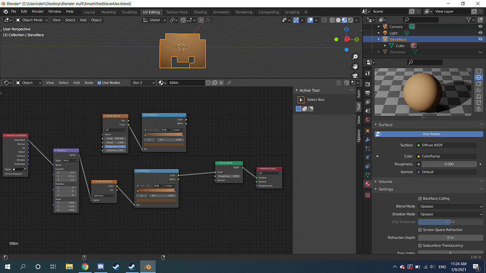Open the Tool properties tab icon

click(x=368, y=73)
